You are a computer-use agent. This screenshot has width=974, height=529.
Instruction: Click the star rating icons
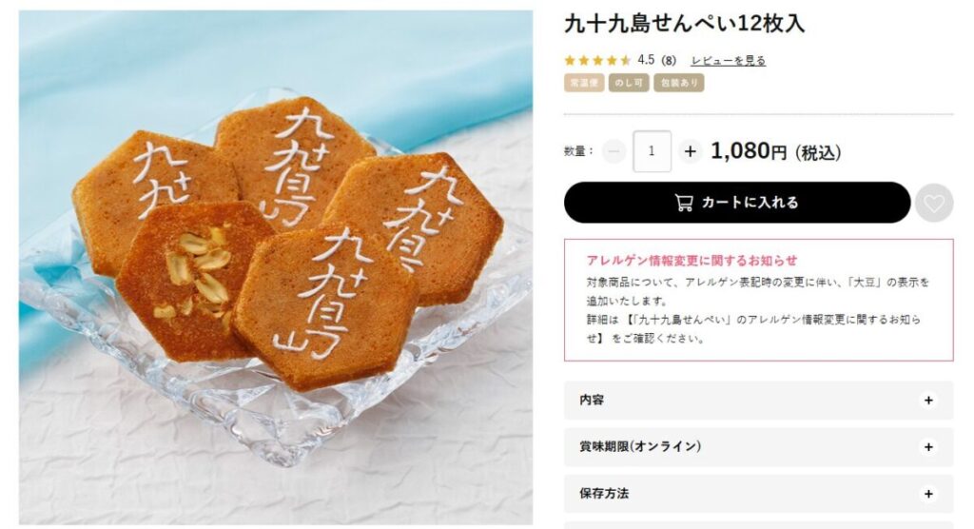tap(597, 60)
